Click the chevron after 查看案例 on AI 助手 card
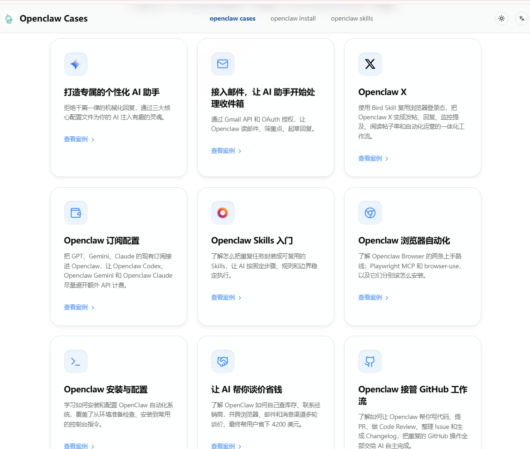 [93, 140]
